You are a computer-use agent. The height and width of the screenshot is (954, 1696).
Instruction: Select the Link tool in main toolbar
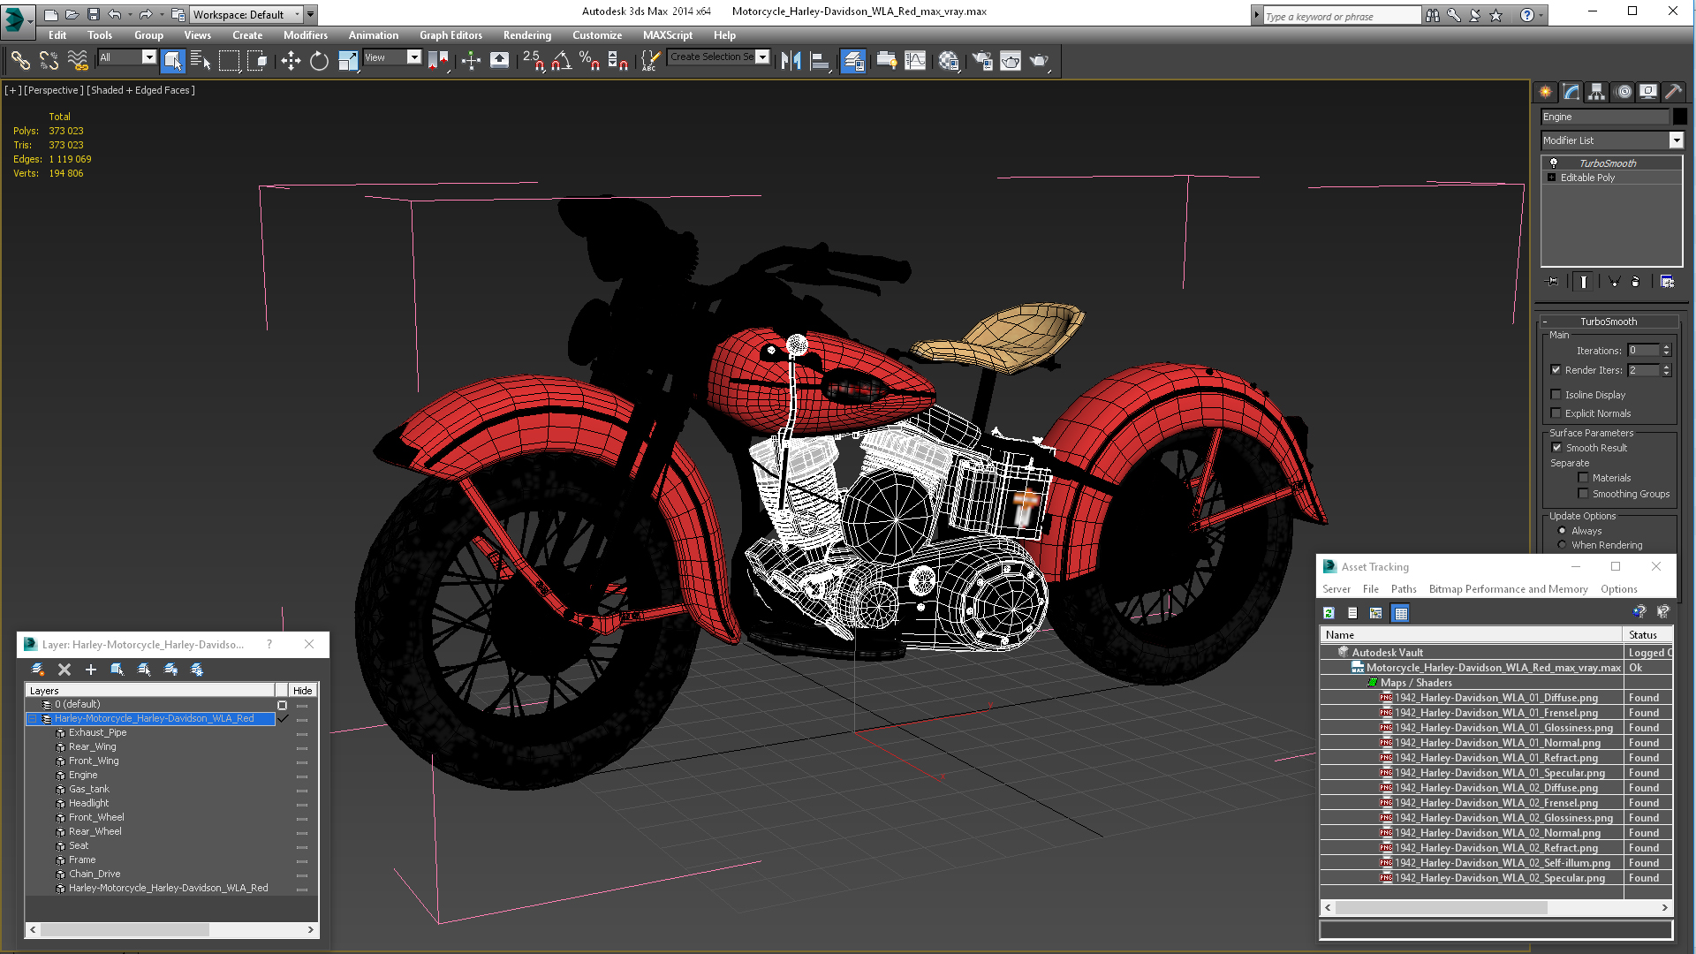(x=19, y=60)
